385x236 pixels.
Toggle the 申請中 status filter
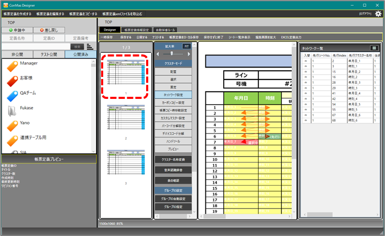click(x=17, y=30)
